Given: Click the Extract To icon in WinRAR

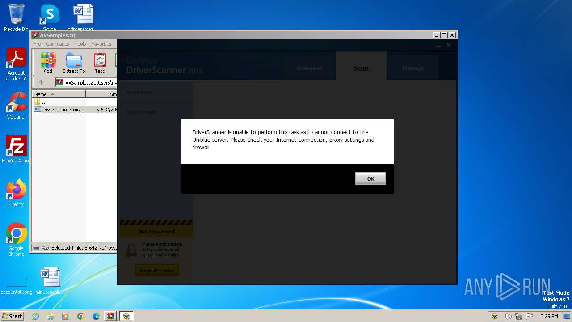Looking at the screenshot, I should (74, 63).
